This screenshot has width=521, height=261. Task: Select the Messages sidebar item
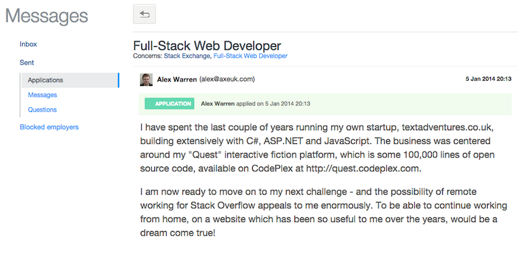(42, 95)
